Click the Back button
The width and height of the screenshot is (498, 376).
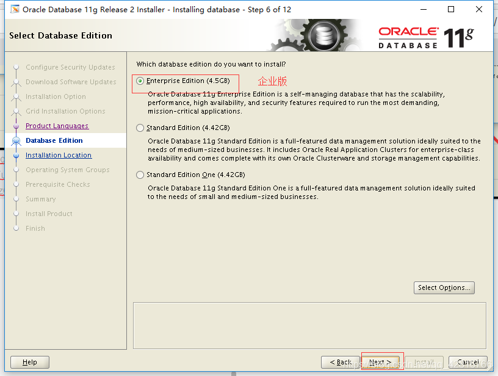click(340, 362)
